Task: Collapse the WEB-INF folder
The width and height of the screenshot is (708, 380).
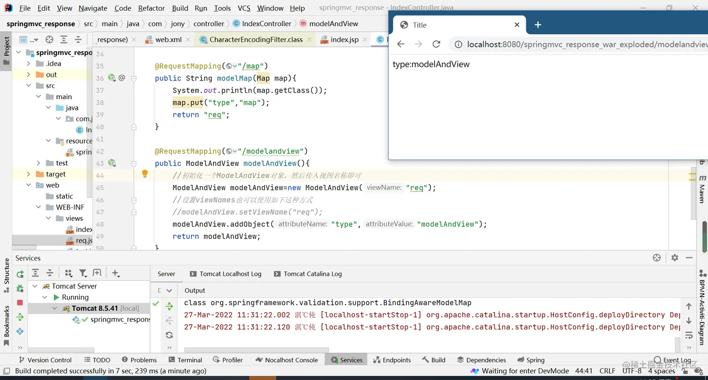Action: click(39, 207)
